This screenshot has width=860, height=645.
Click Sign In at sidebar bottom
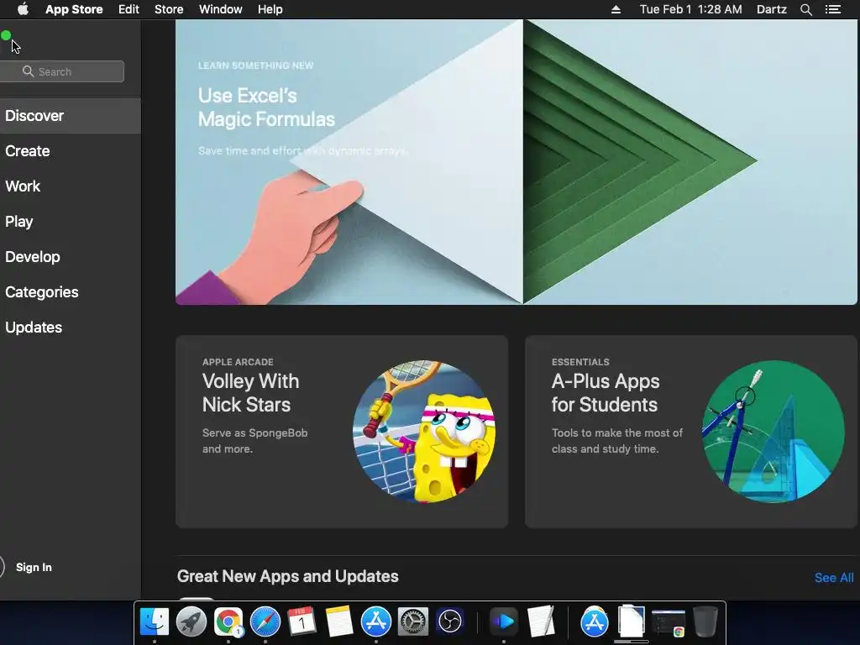[x=34, y=567]
